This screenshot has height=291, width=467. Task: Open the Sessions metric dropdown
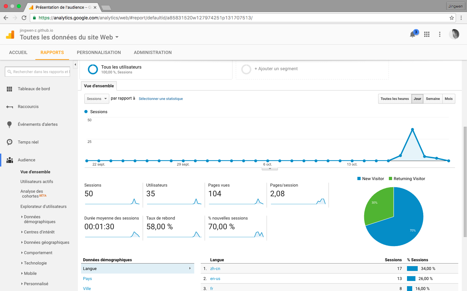[97, 99]
